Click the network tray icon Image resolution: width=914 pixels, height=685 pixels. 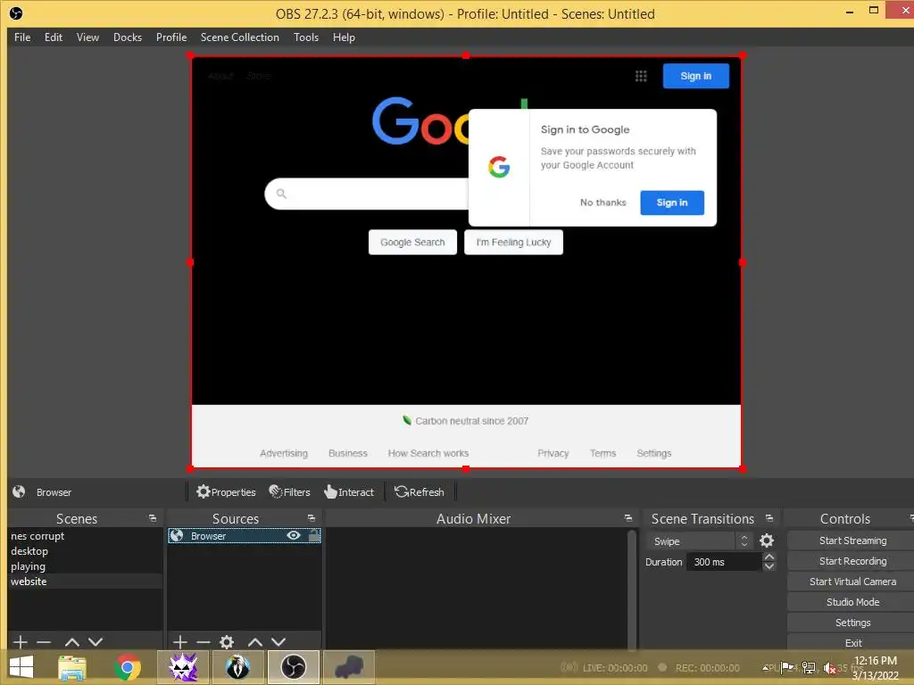809,667
